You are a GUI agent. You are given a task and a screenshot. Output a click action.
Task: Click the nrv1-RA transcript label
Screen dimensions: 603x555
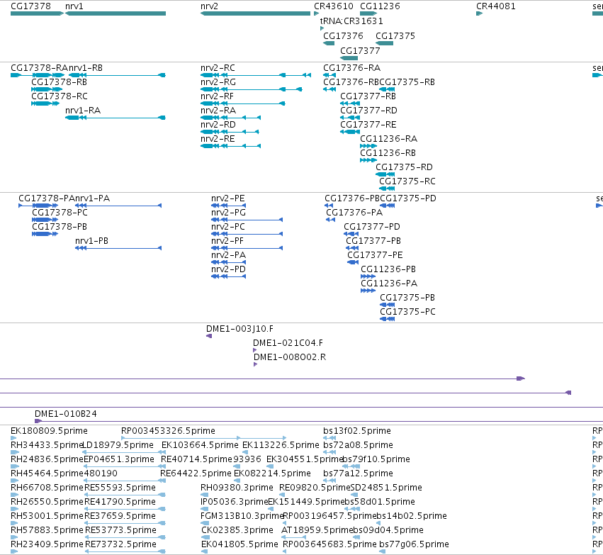(x=83, y=111)
